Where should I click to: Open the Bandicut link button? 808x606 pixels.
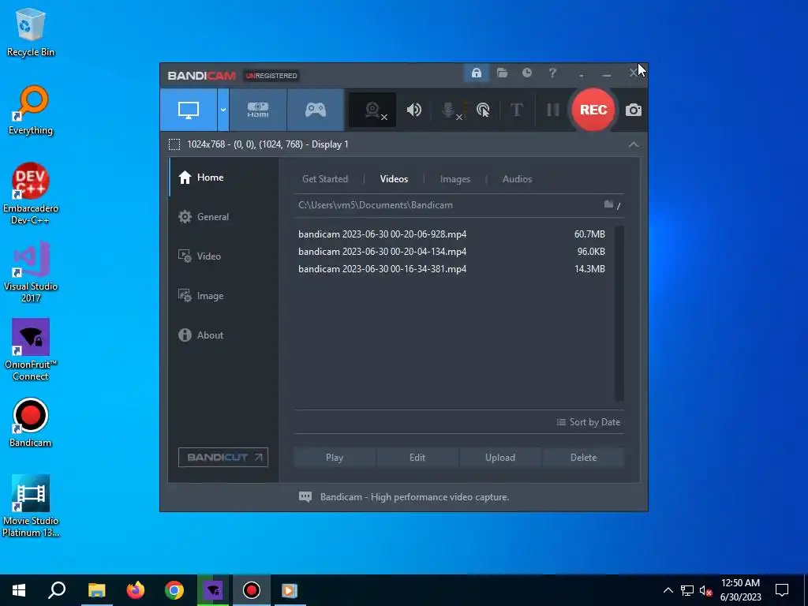click(223, 458)
